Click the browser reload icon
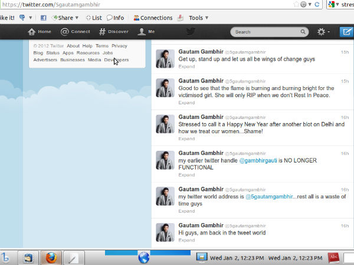Image resolution: width=354 pixels, height=265 pixels. 317,4
